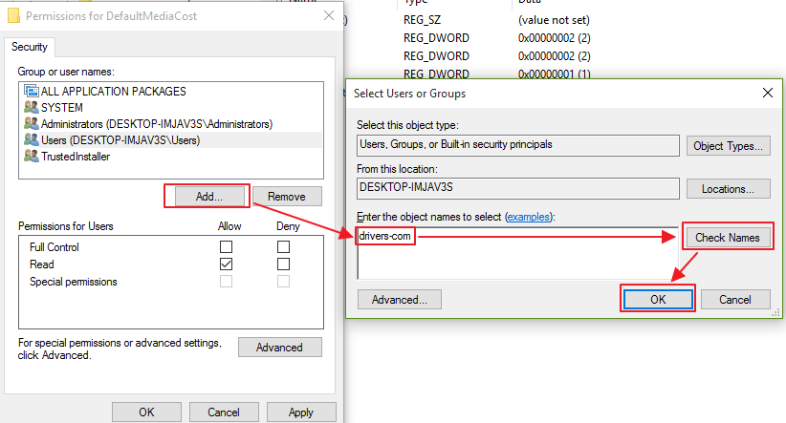Open the examples link
The image size is (786, 423).
pos(529,217)
